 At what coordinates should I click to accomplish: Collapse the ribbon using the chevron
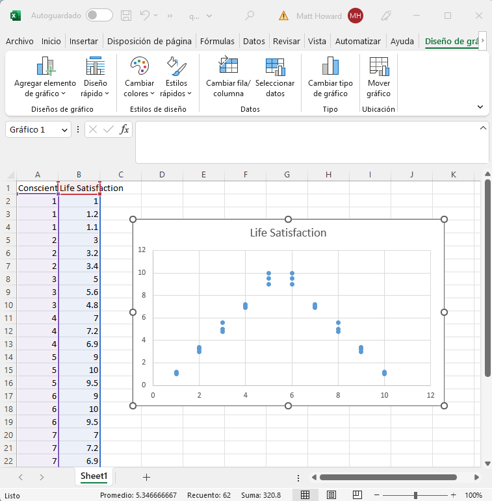coord(480,107)
